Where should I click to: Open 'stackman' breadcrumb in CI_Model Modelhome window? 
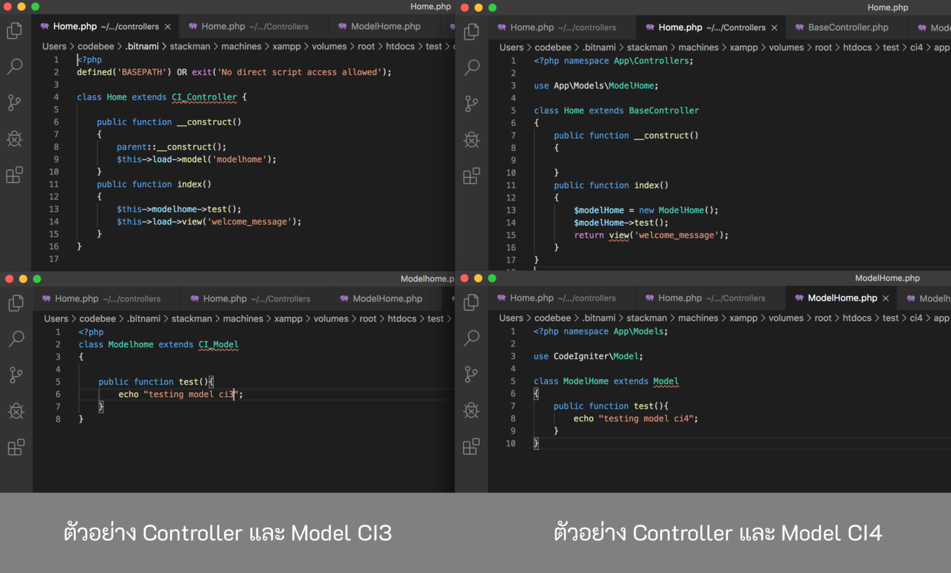click(191, 319)
